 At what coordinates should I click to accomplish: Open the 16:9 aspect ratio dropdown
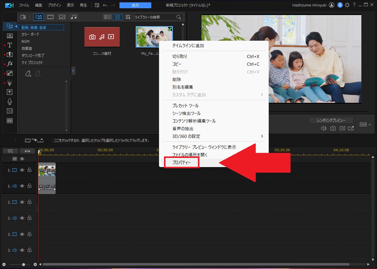(365, 125)
